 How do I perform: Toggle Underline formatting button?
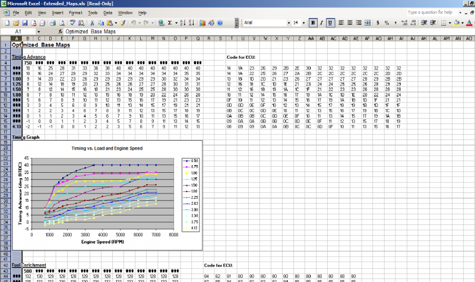(x=330, y=23)
